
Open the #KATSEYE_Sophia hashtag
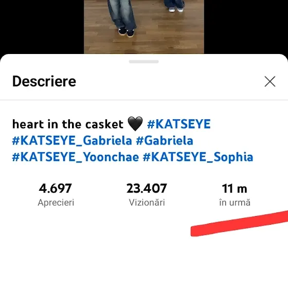[198, 157]
